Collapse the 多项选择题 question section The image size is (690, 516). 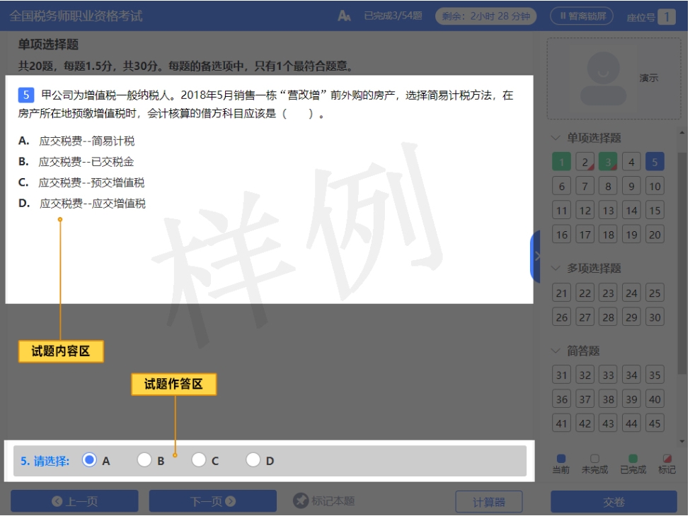point(556,269)
